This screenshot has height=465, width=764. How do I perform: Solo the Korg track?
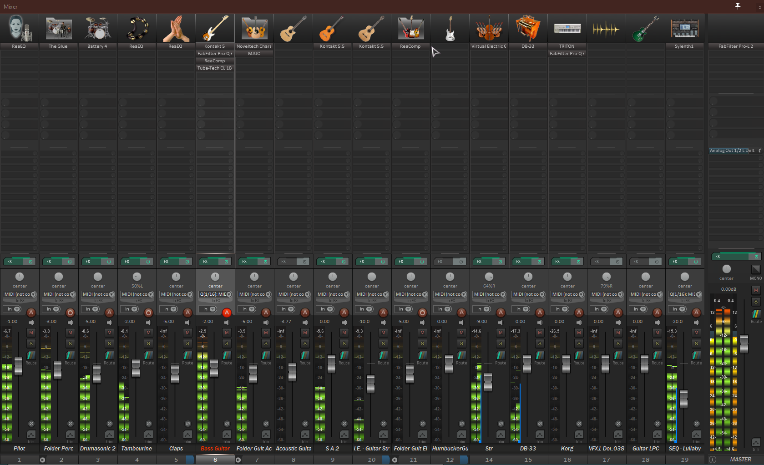pos(579,344)
